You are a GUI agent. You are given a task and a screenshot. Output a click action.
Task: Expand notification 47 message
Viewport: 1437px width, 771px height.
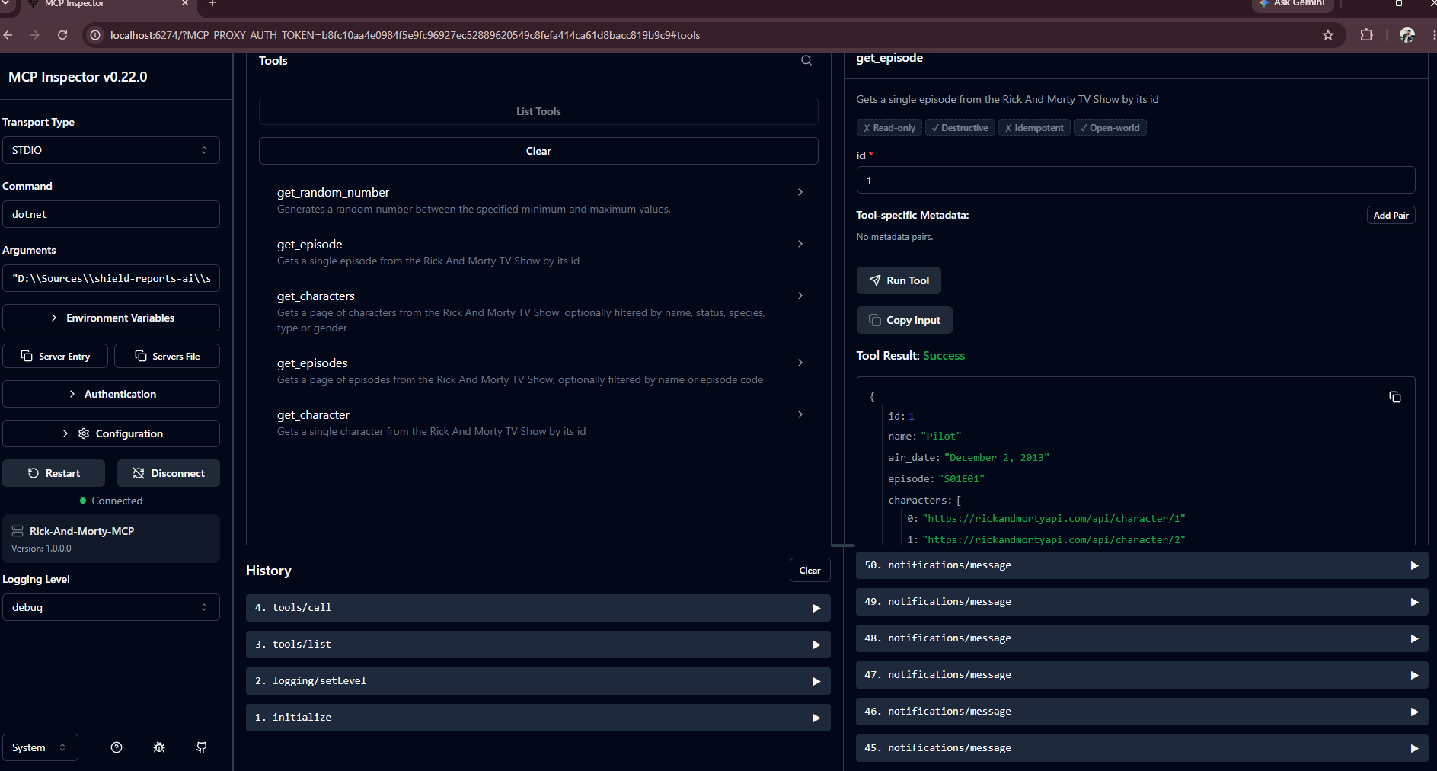1142,675
